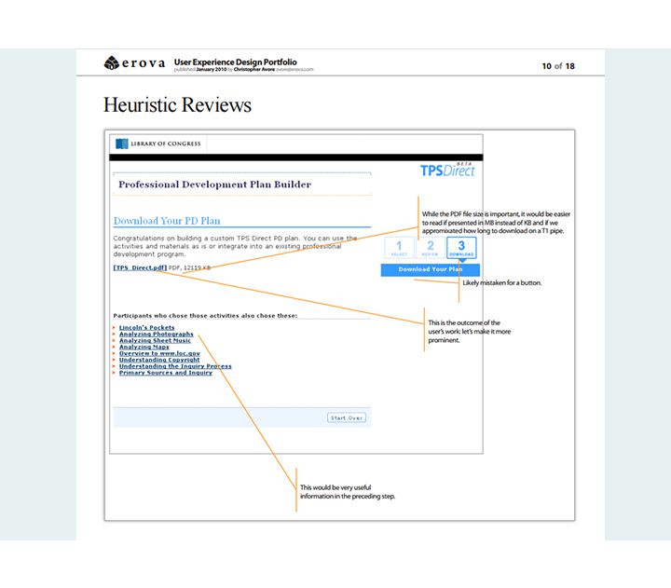Click the avore@erova.com email address
The width and height of the screenshot is (671, 588).
coord(293,70)
